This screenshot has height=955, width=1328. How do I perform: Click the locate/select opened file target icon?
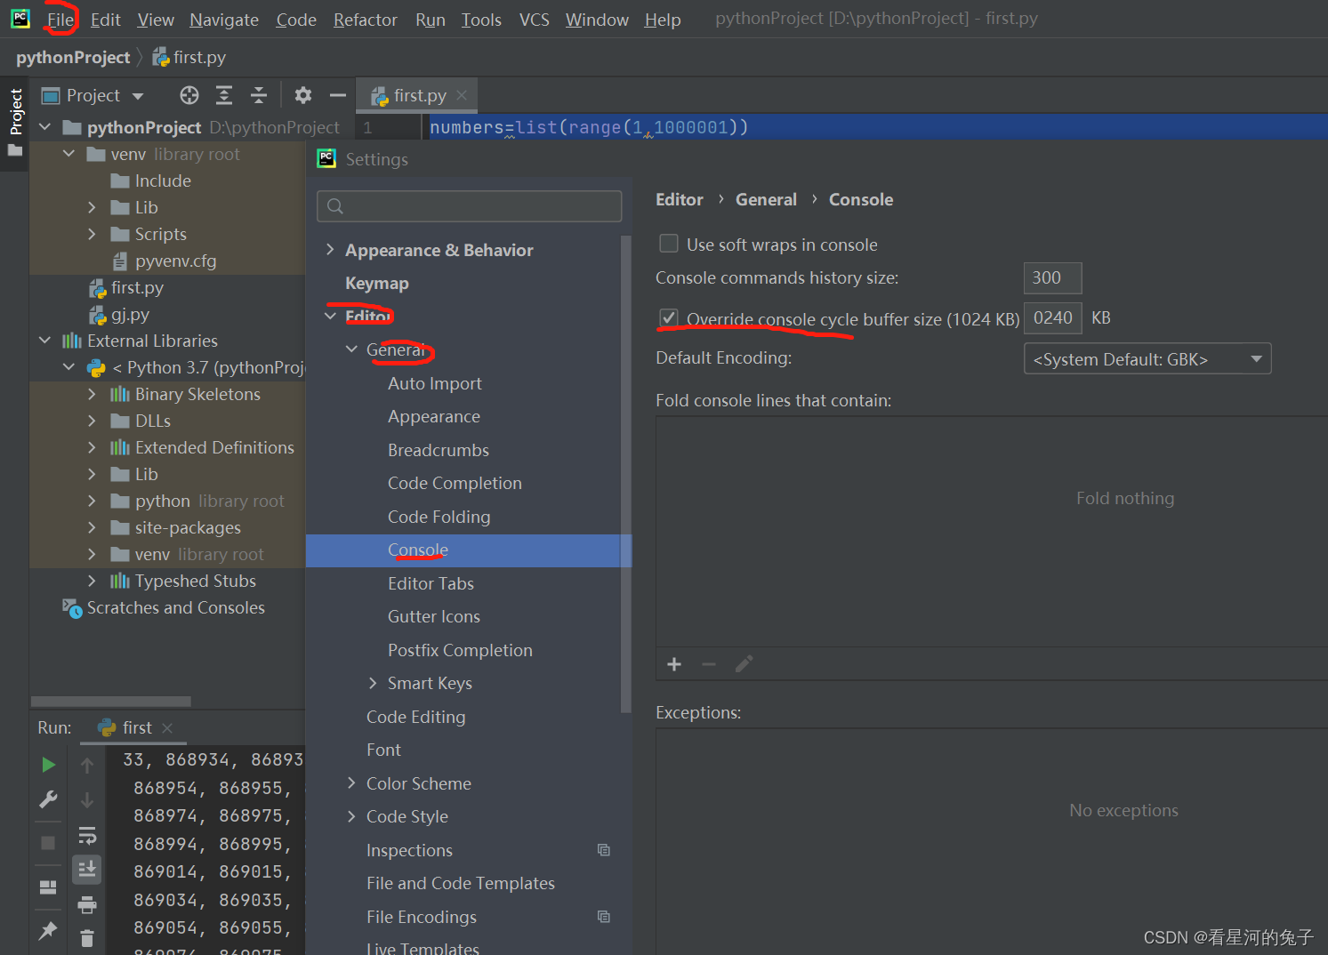tap(189, 95)
